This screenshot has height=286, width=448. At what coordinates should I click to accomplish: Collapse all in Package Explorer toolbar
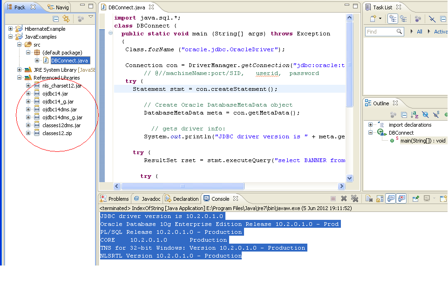point(56,19)
